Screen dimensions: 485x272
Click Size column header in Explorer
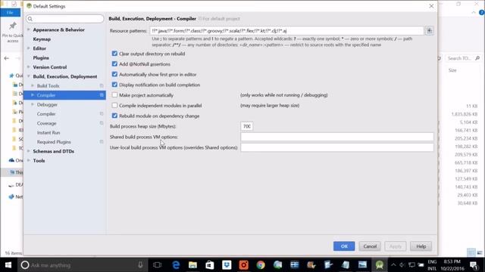click(x=452, y=70)
